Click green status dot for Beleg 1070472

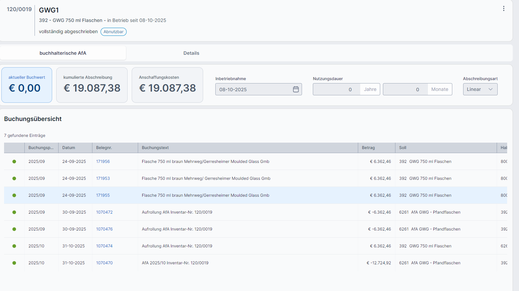[x=14, y=212]
